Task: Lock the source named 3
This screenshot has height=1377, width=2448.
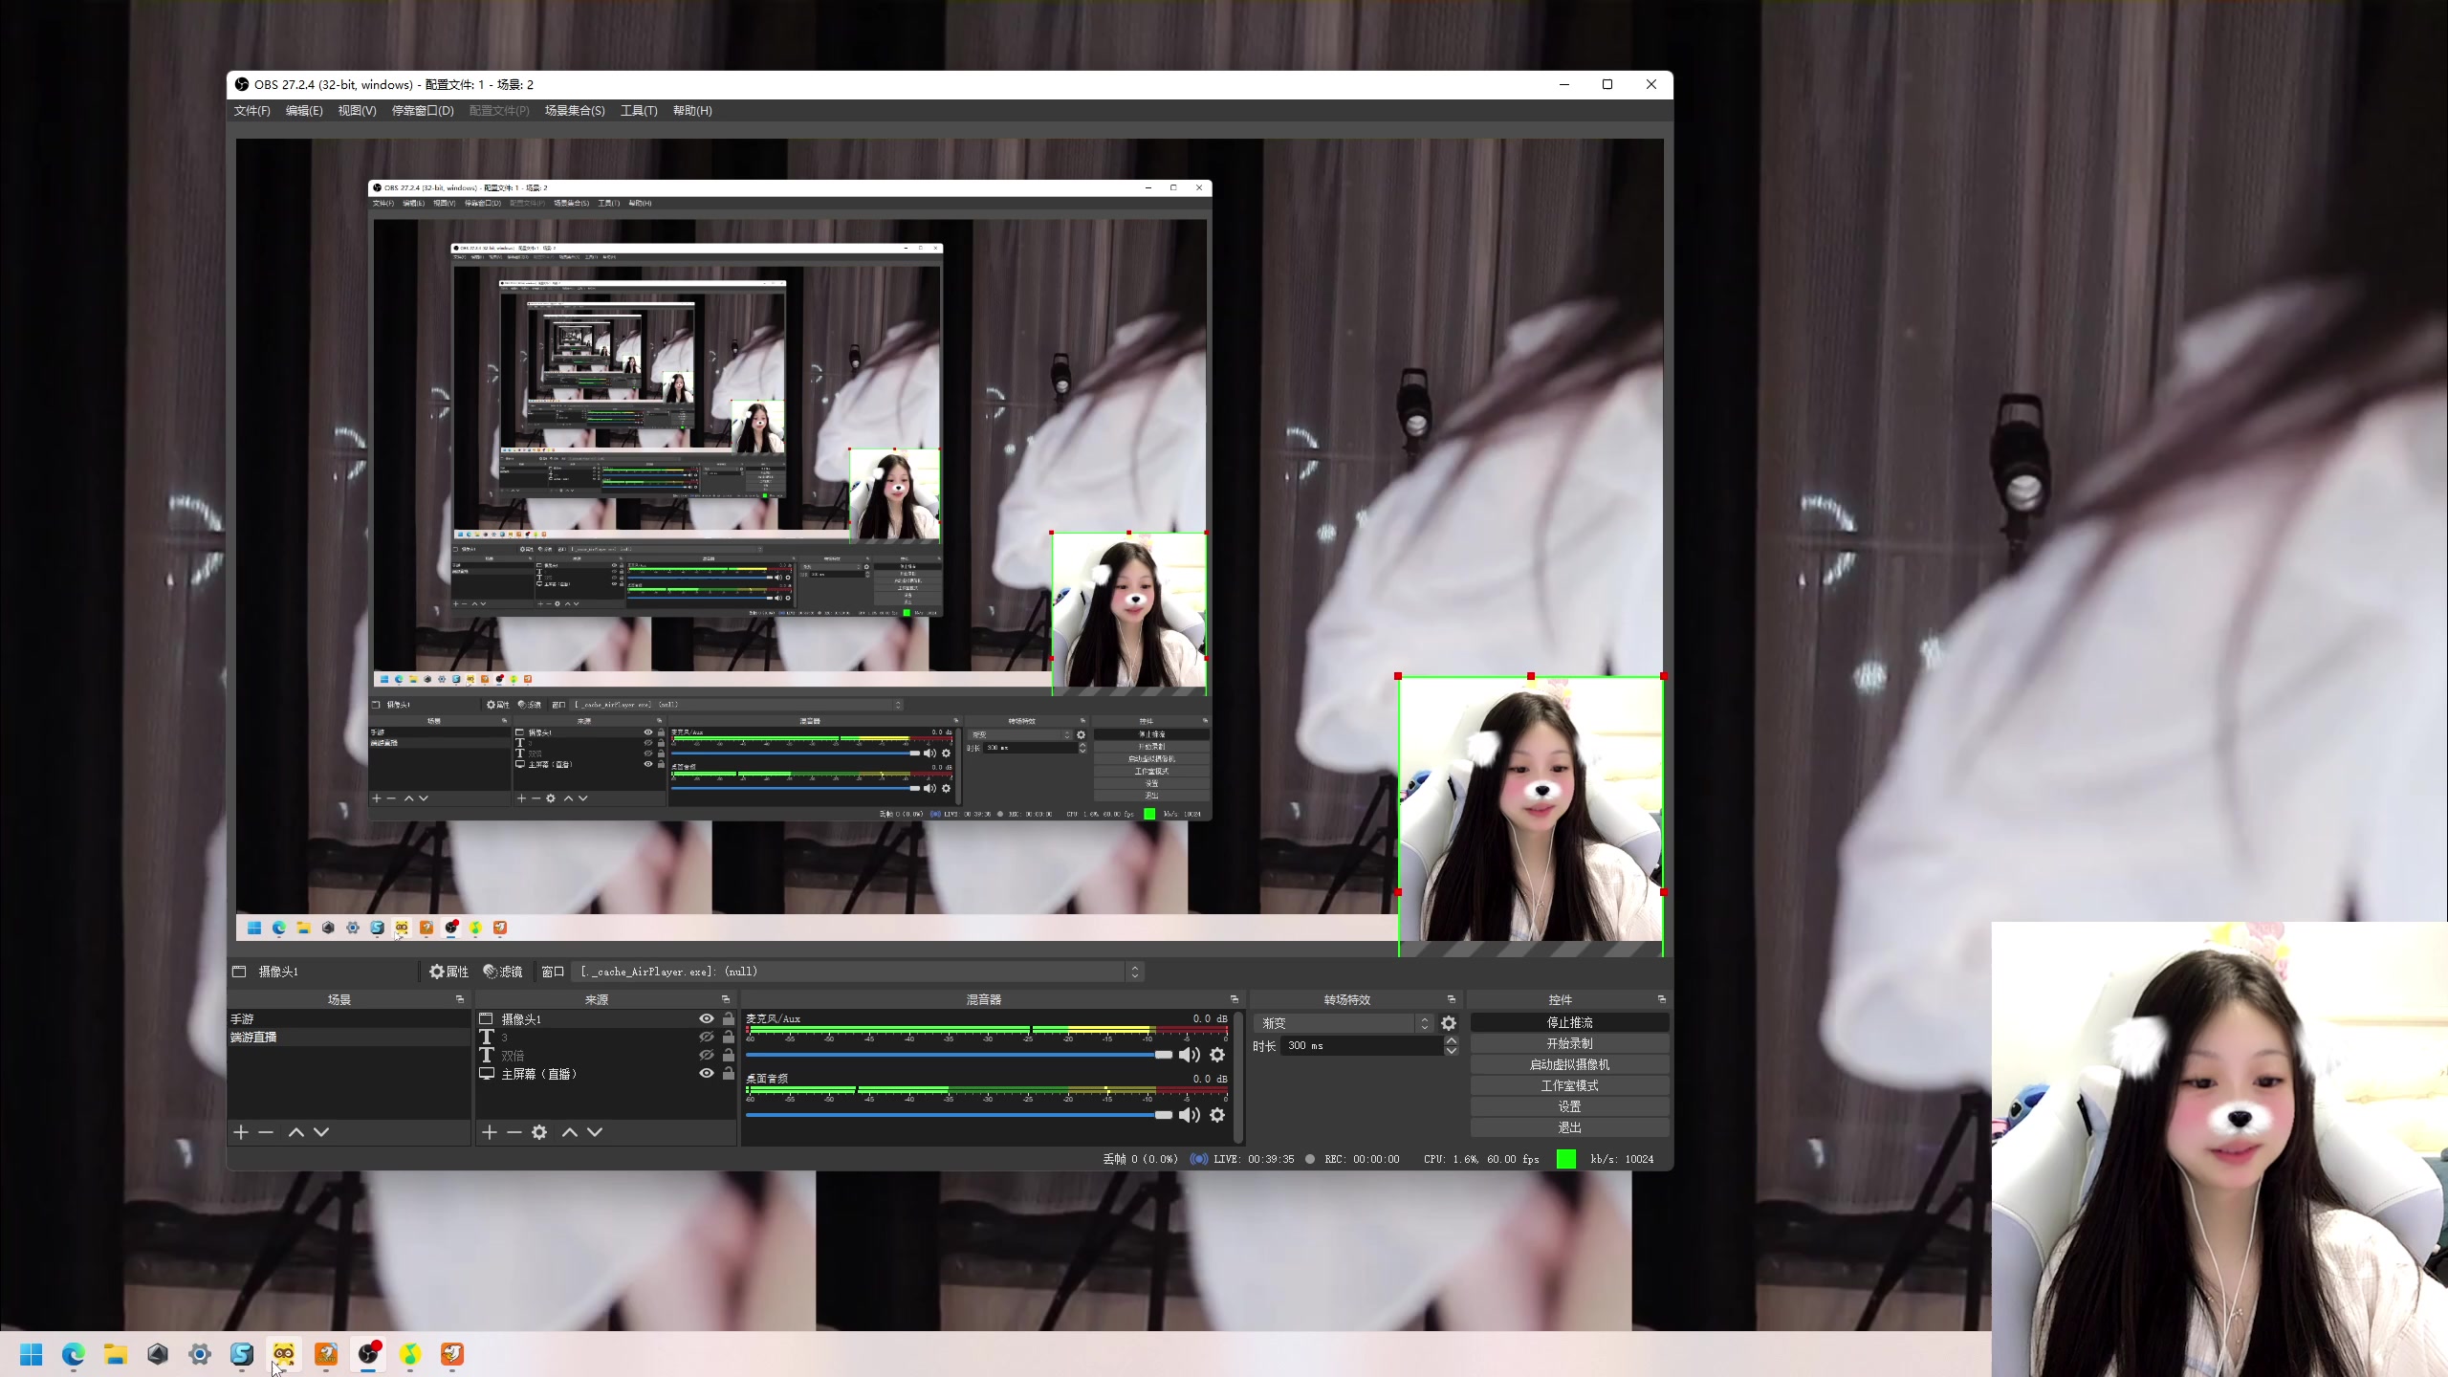Action: click(x=729, y=1038)
